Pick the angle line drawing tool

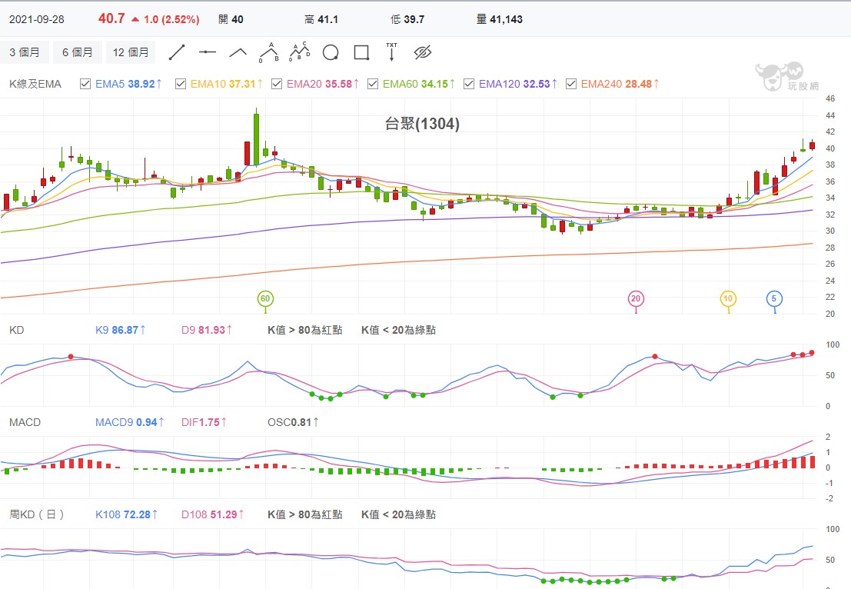click(x=238, y=52)
